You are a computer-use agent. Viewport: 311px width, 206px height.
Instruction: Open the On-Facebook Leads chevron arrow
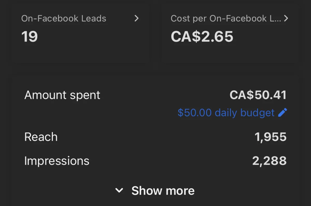137,18
